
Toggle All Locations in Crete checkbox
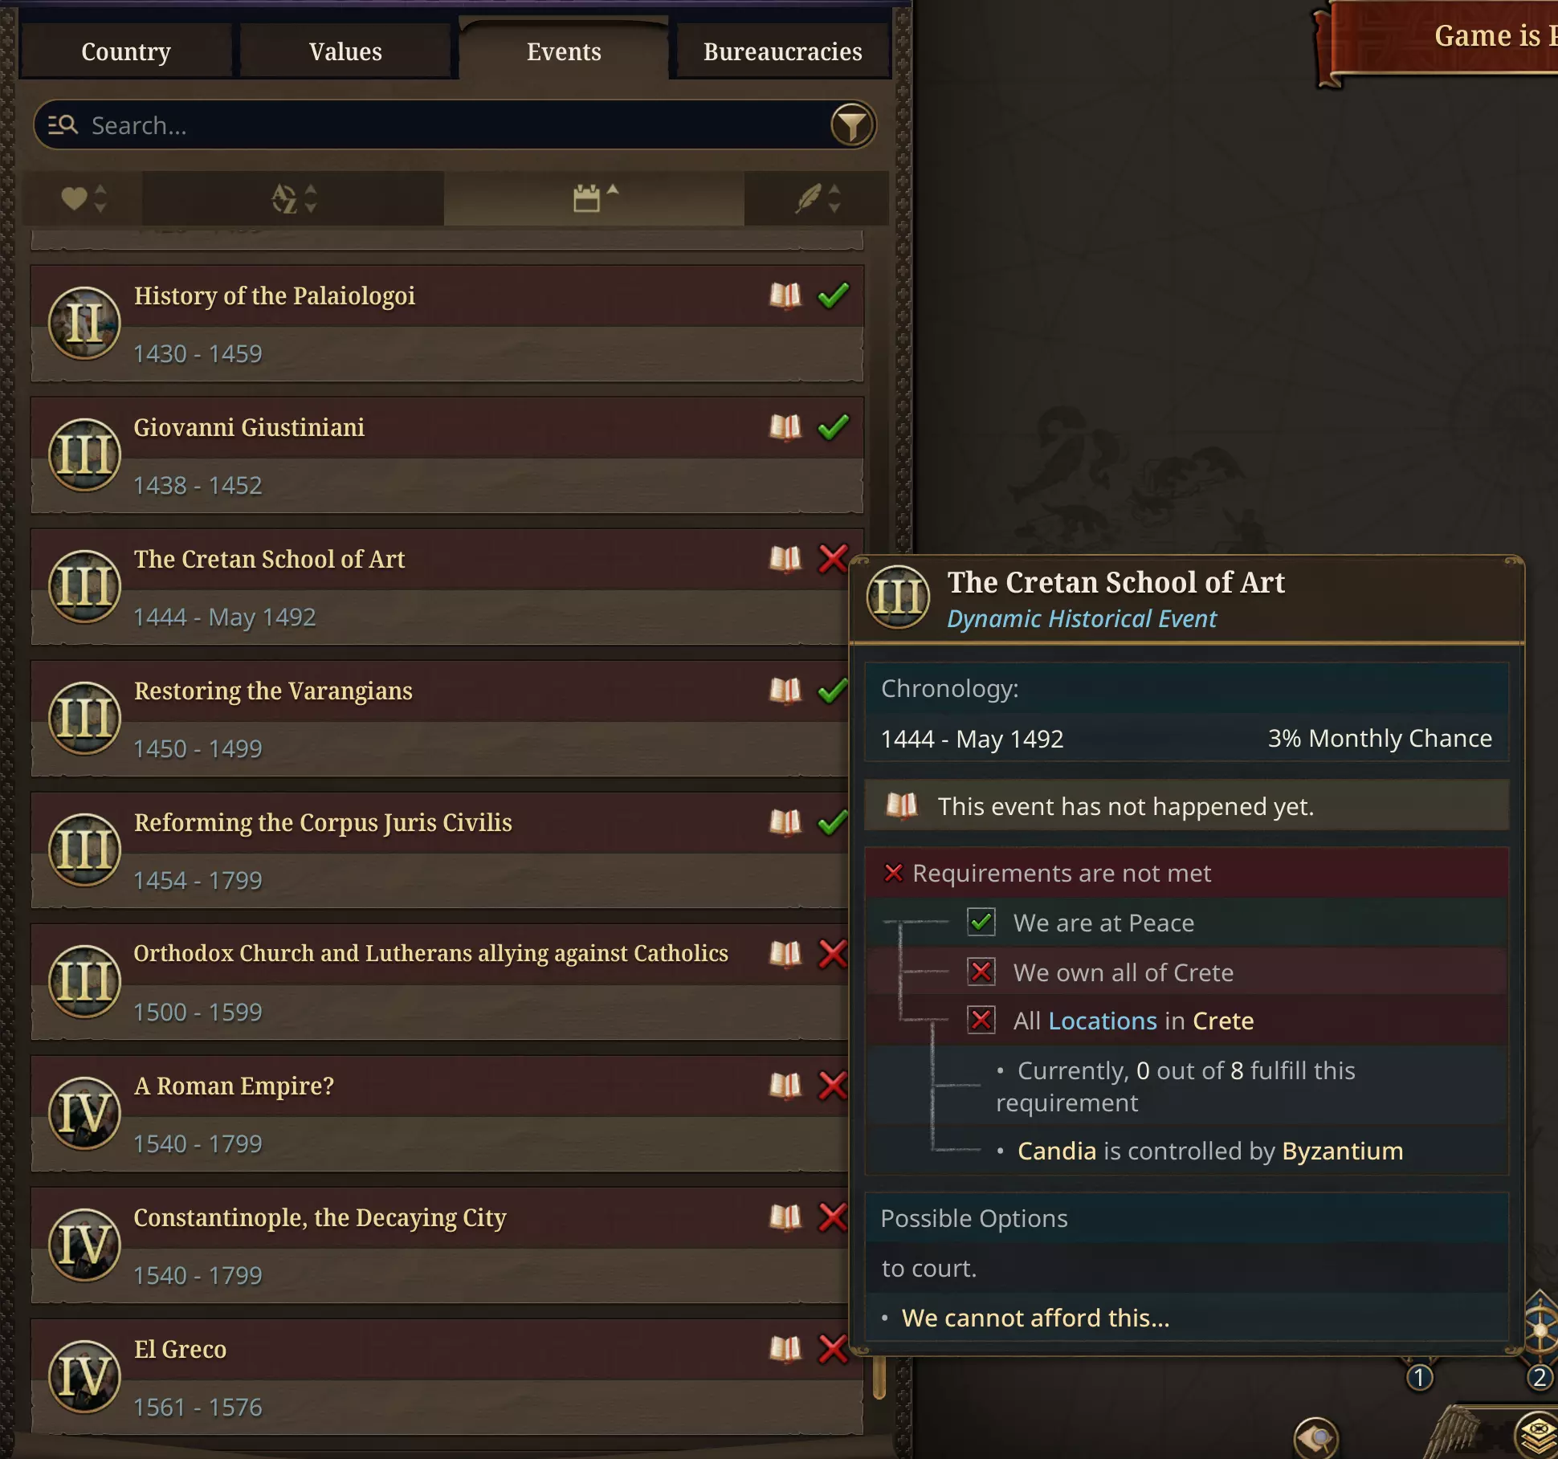click(981, 1020)
